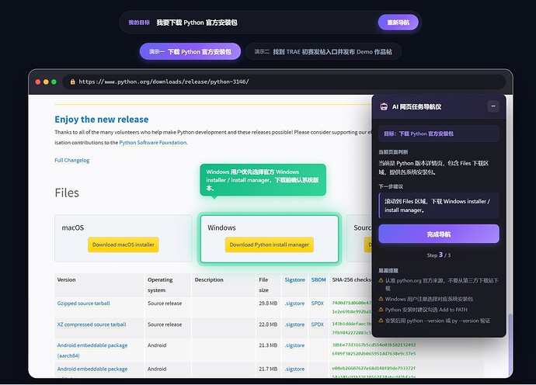Screen dimensions: 536x385
Task: Click warning icon beside Add to PATH tip
Action: tap(381, 310)
